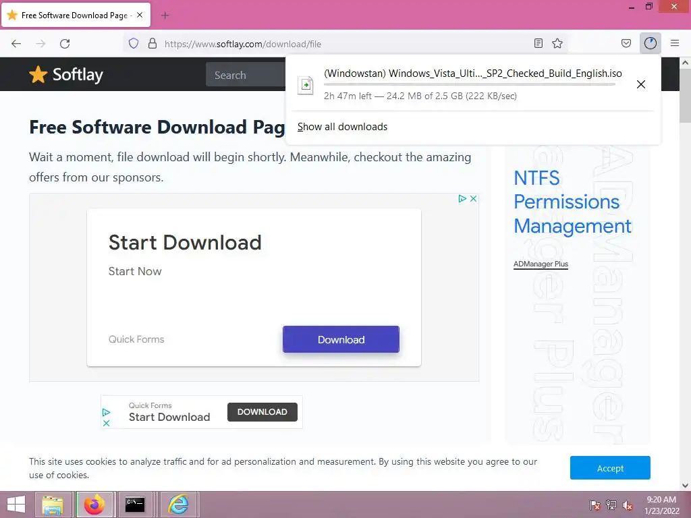
Task: Open Action Center flag tray icon
Action: coord(595,505)
